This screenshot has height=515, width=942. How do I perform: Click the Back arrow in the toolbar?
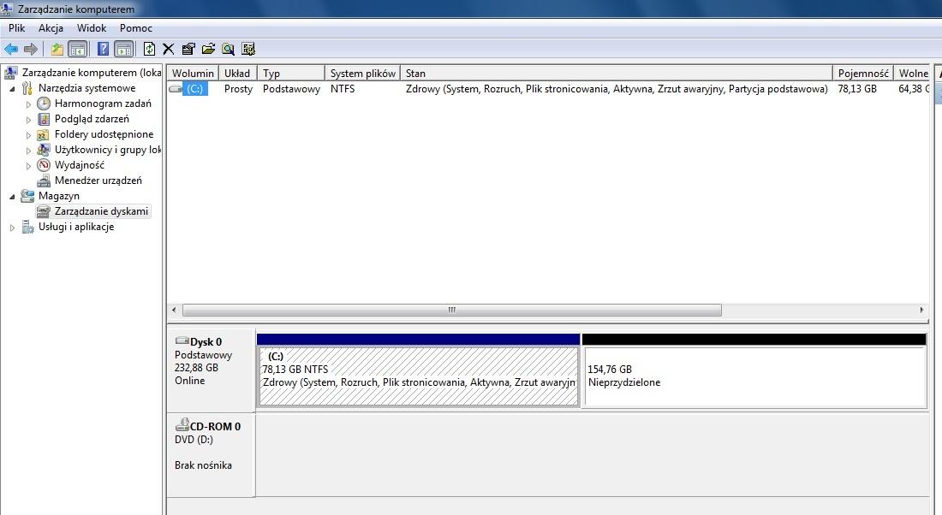(11, 49)
